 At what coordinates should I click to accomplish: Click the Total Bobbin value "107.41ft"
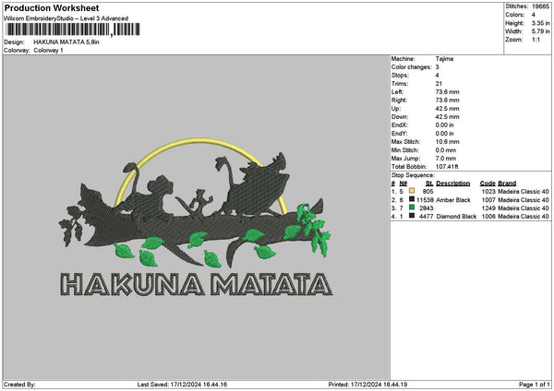coord(447,167)
